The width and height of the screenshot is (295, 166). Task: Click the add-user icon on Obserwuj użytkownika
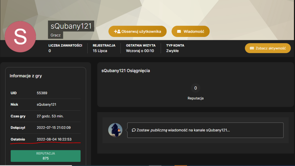pos(117,31)
